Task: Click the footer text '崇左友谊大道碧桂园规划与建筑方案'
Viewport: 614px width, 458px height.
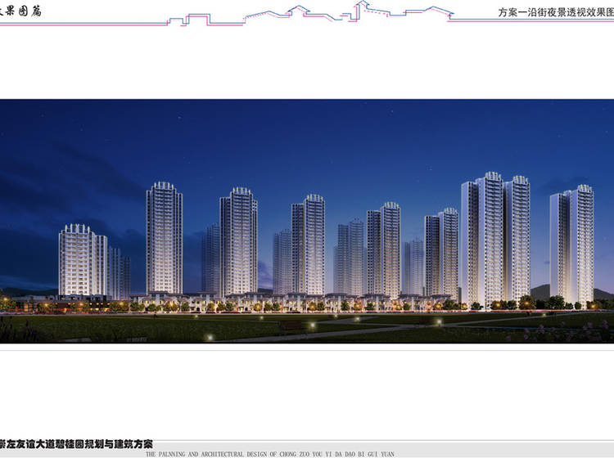Action: coord(76,444)
